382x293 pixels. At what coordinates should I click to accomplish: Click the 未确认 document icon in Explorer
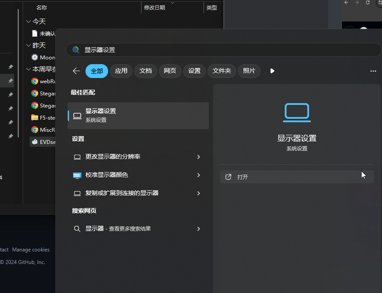[x=35, y=33]
